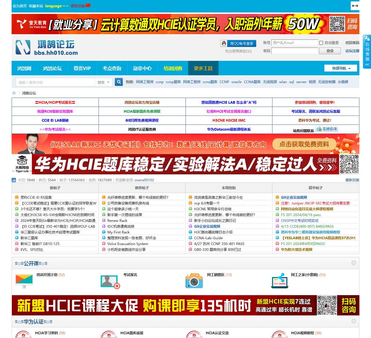The height and width of the screenshot is (338, 371).
Task: Click the 考试报名 forum icon
Action: [110, 282]
